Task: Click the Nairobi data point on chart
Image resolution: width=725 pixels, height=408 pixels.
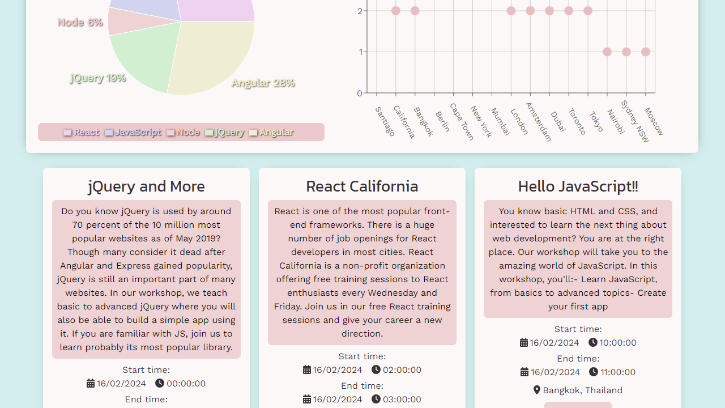Action: tap(607, 52)
